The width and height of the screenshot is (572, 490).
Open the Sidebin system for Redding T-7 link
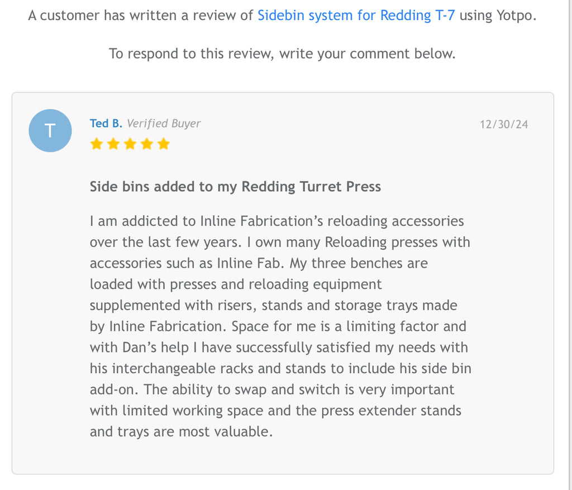[356, 15]
